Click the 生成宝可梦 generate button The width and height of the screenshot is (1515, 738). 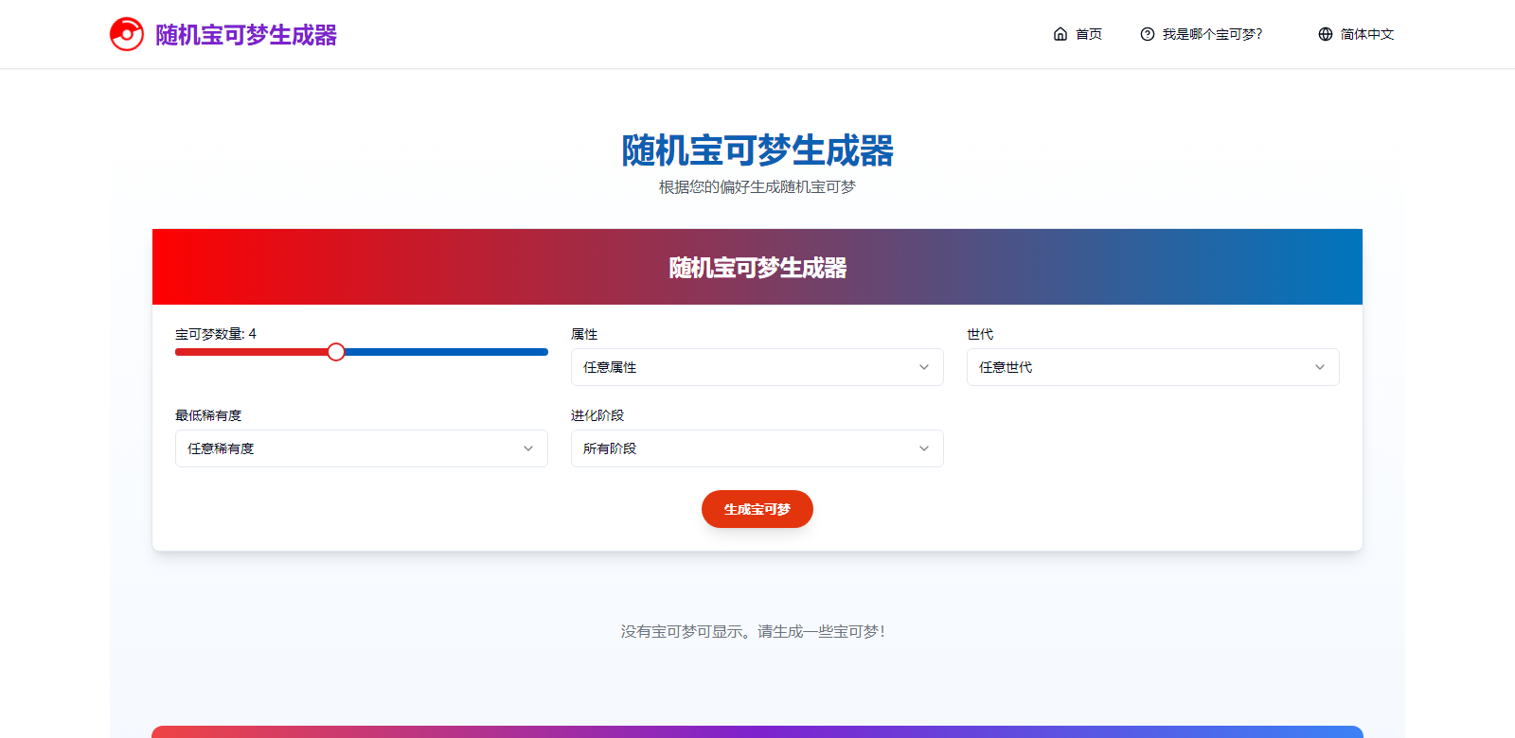pos(757,509)
